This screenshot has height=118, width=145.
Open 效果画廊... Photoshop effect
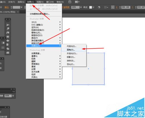coord(36,53)
